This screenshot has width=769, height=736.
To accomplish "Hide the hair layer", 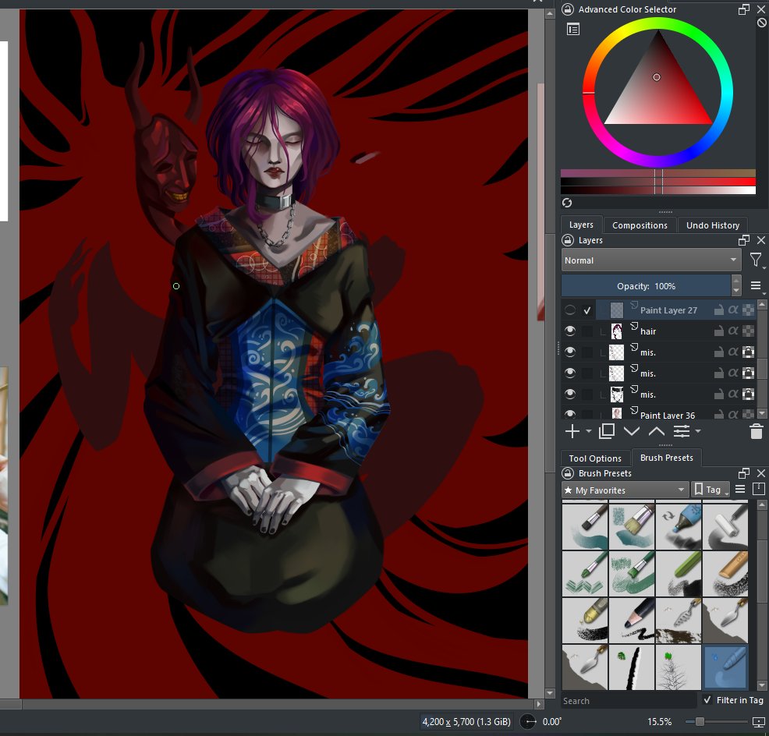I will pos(570,331).
